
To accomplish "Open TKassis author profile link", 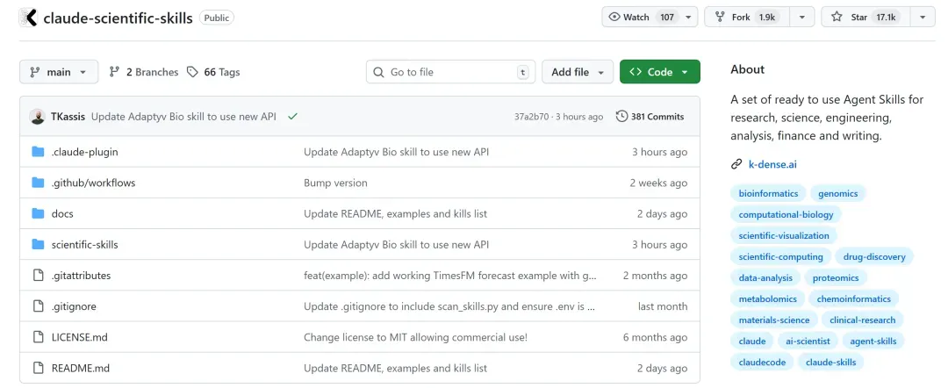I will point(68,117).
